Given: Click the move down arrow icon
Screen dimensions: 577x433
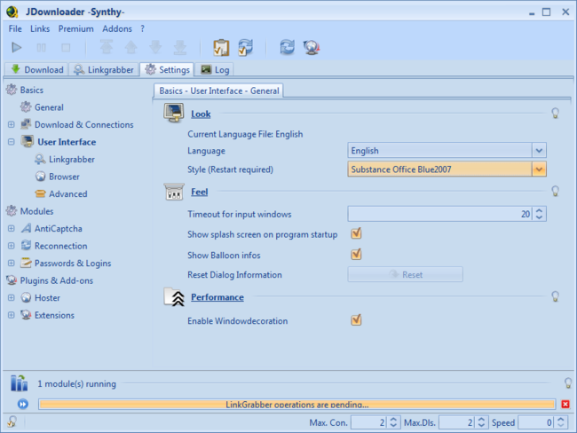Looking at the screenshot, I should click(155, 47).
